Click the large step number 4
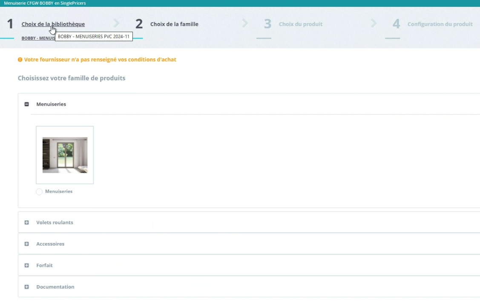 tap(396, 24)
